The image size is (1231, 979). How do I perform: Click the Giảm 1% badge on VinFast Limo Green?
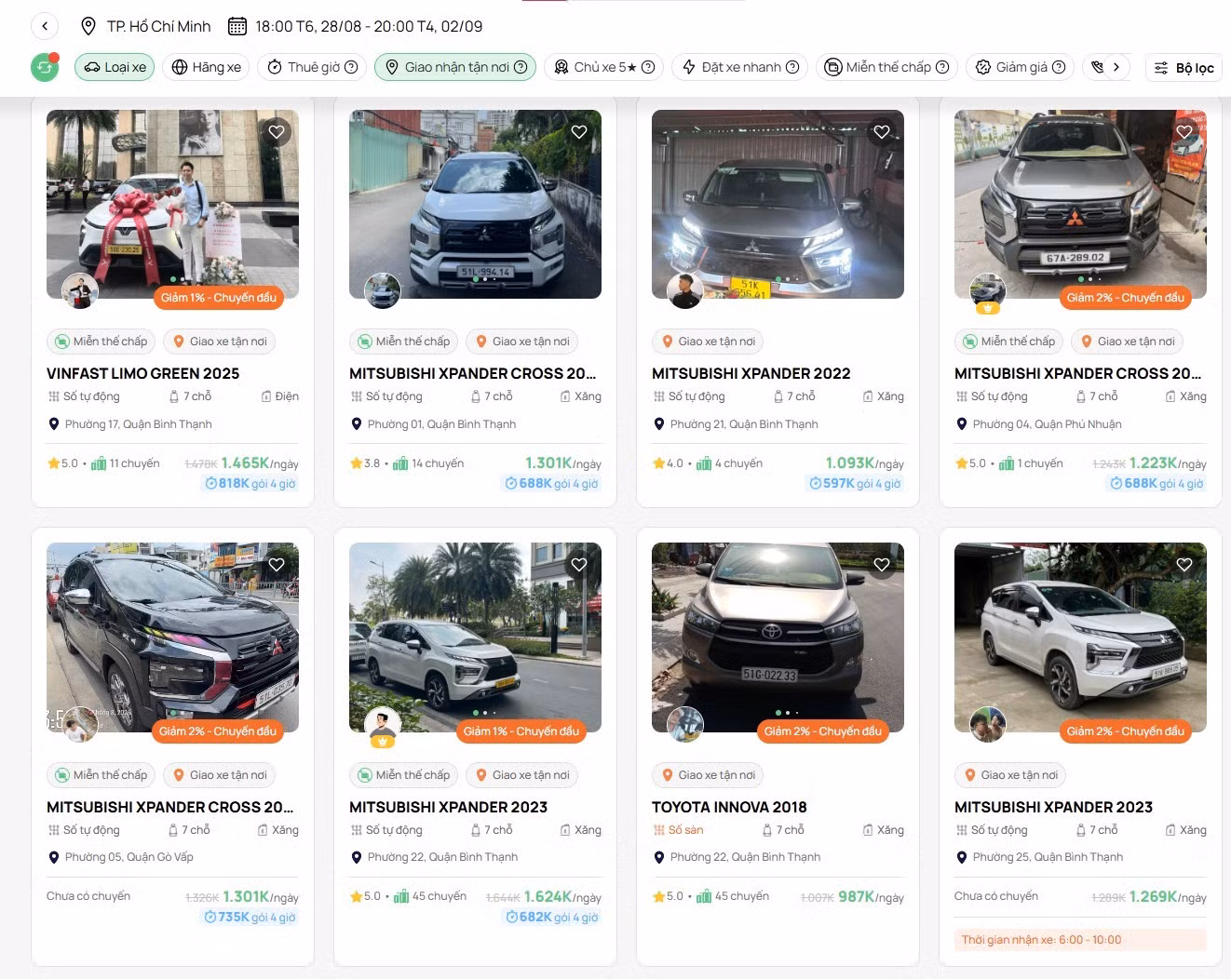tap(219, 298)
